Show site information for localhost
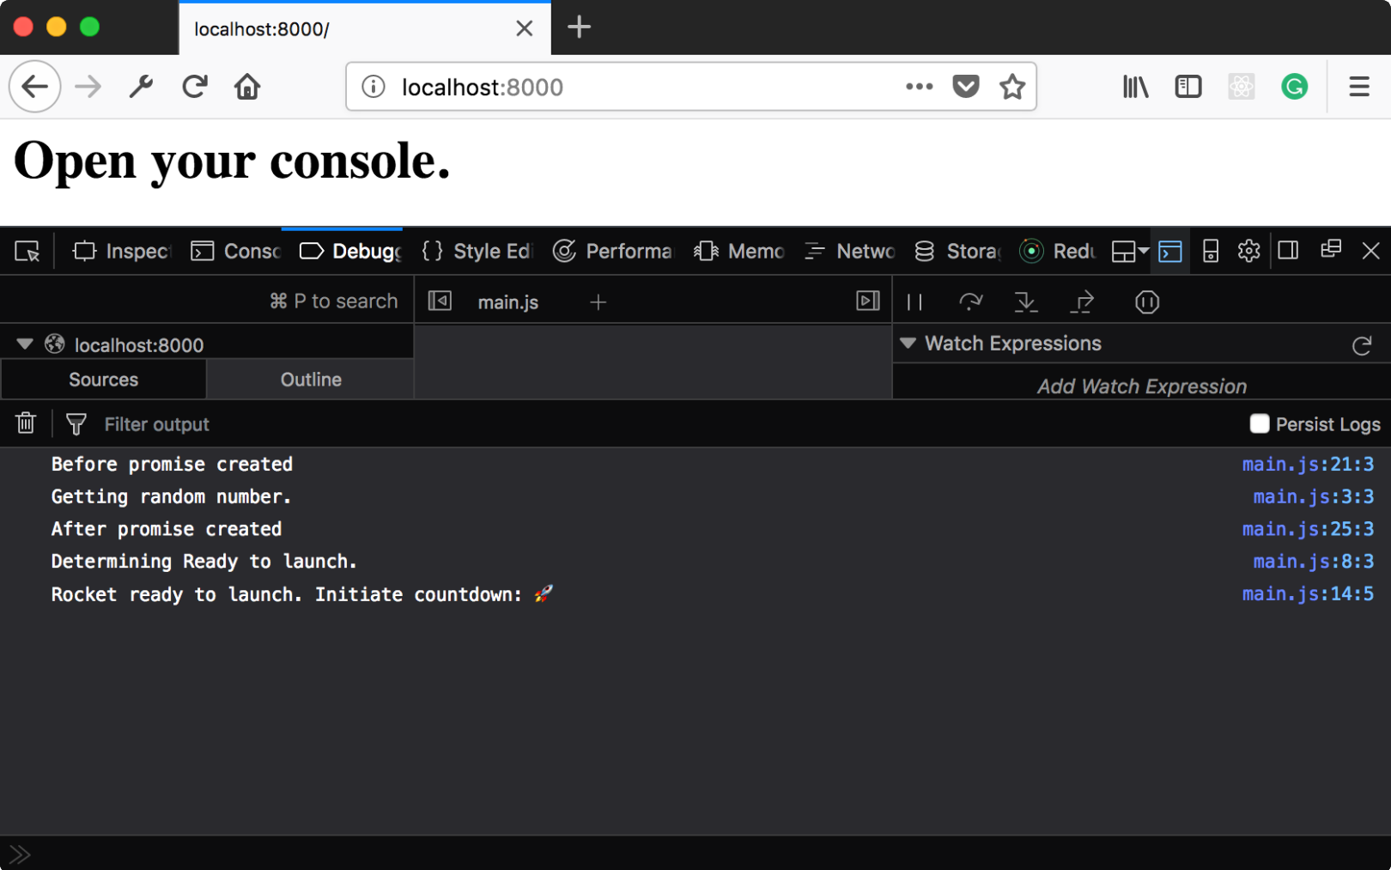Viewport: 1391px width, 870px height. tap(374, 87)
